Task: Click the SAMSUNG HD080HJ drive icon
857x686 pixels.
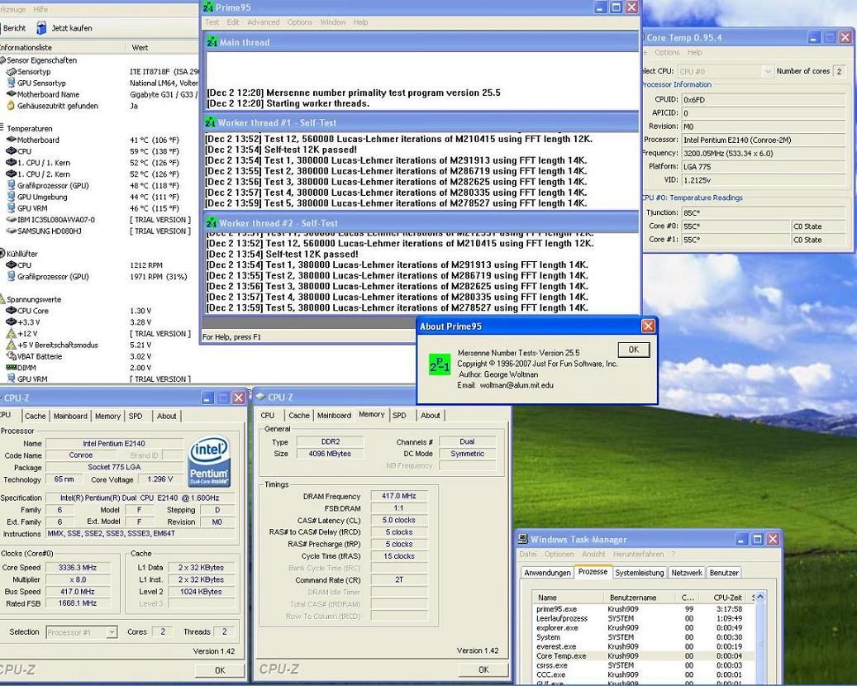Action: [x=11, y=231]
